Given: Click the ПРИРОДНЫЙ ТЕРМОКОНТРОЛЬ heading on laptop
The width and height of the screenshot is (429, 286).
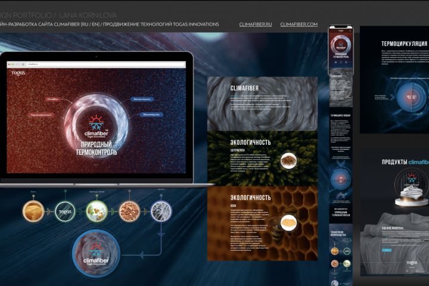Looking at the screenshot, I should [97, 148].
